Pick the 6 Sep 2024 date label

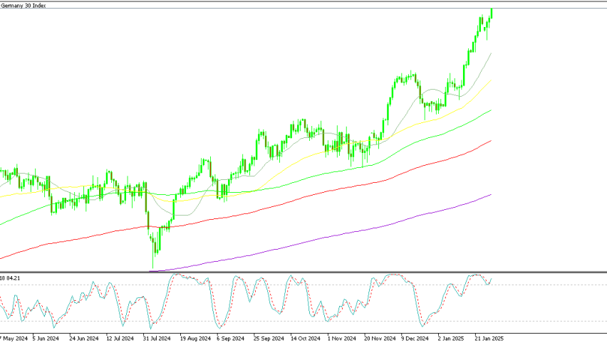tap(230, 339)
